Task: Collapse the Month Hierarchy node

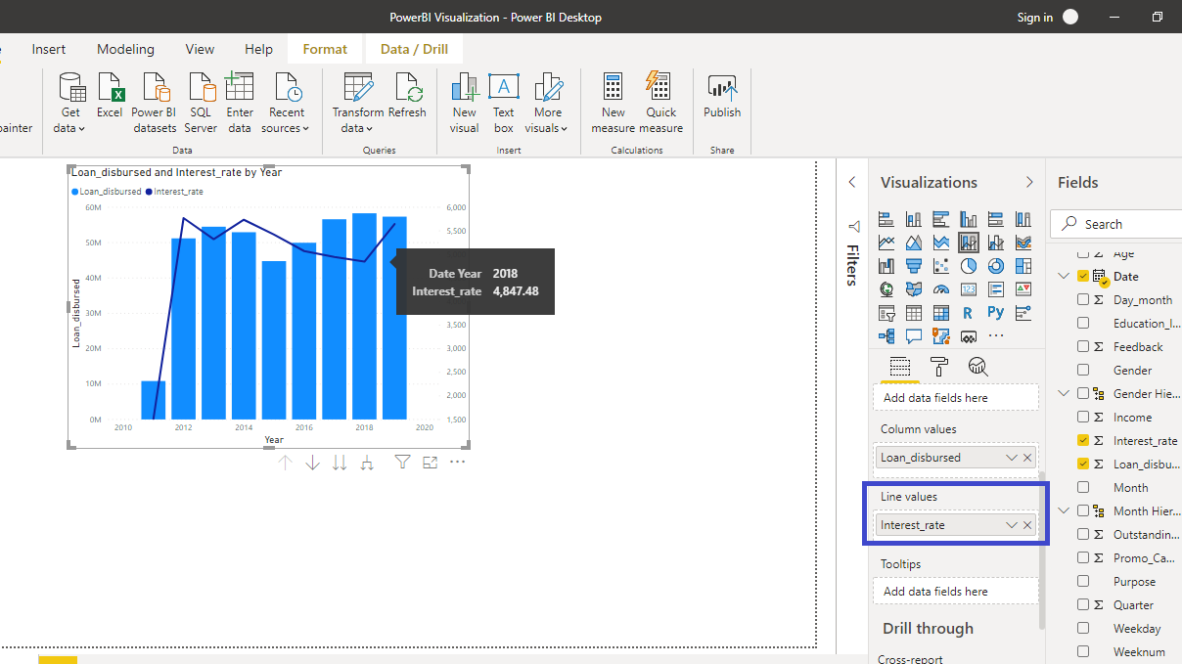Action: click(1064, 511)
